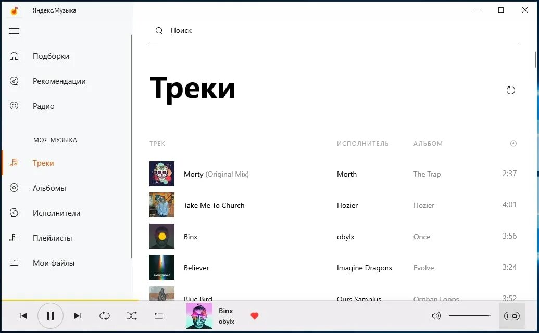Skip to the next track
Viewport: 539px width, 333px height.
tap(78, 316)
